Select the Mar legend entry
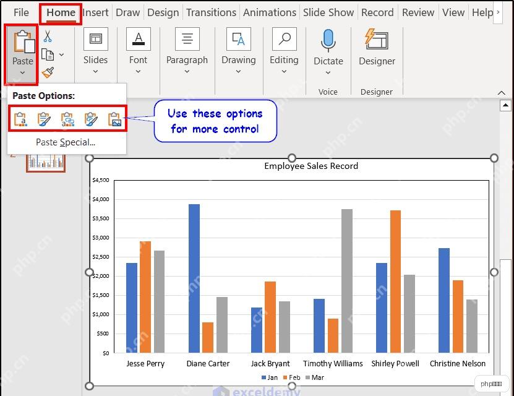This screenshot has height=396, width=514. pyautogui.click(x=315, y=377)
